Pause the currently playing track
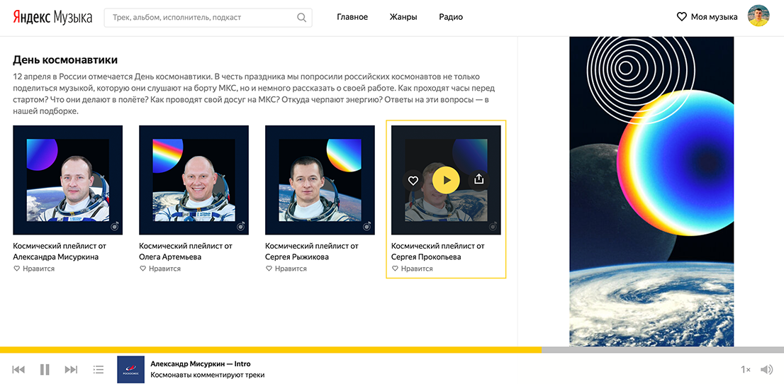Viewport: 784px width, 384px height. point(45,370)
